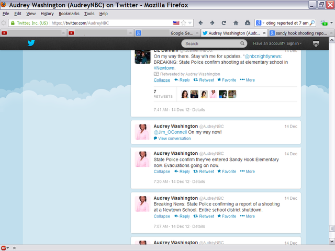This screenshot has width=335, height=251.
Task: Open the address bar history dropdown arrow
Action: [x=190, y=23]
